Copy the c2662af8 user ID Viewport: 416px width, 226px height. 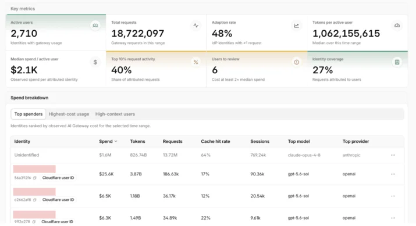pyautogui.click(x=34, y=200)
